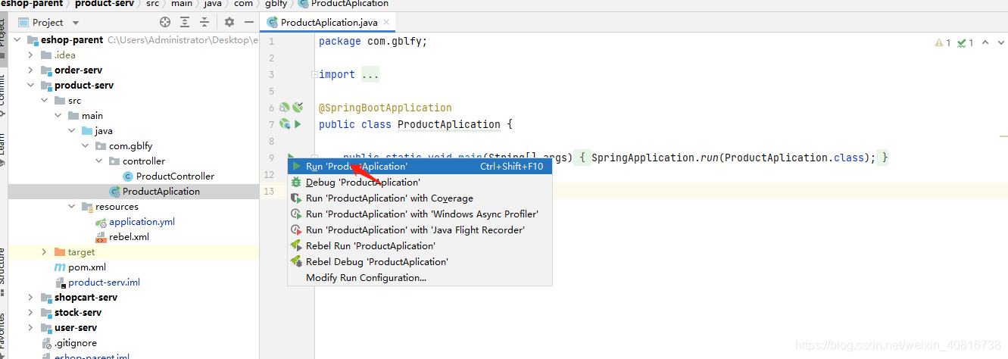Click the Rebel Debug icon in context menu
The height and width of the screenshot is (359, 1008).
point(297,262)
